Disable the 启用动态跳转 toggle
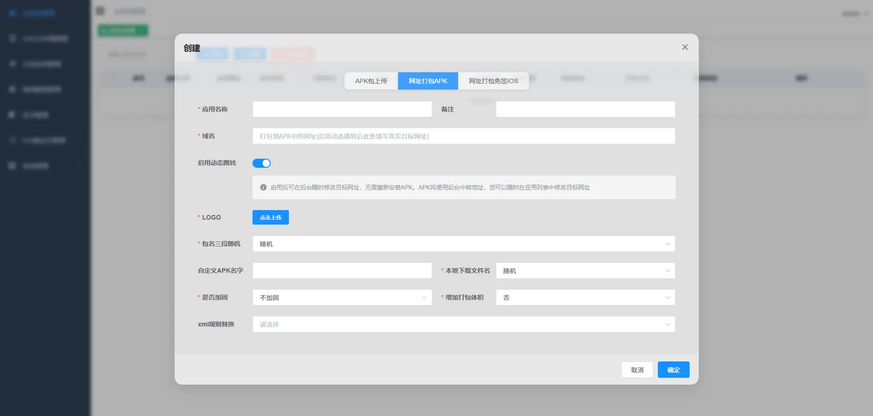 click(262, 163)
